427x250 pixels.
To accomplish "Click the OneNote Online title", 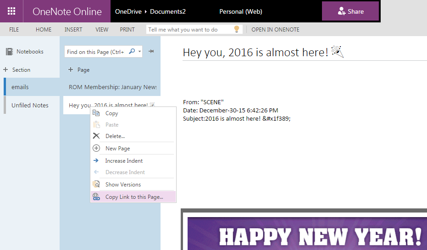I will [67, 11].
